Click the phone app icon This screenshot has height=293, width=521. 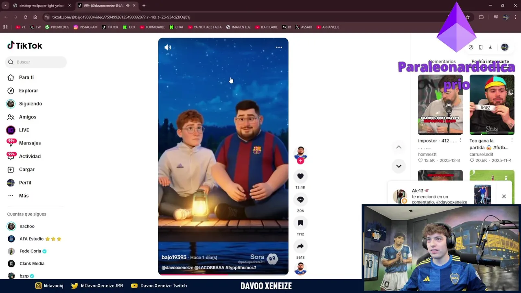(481, 47)
